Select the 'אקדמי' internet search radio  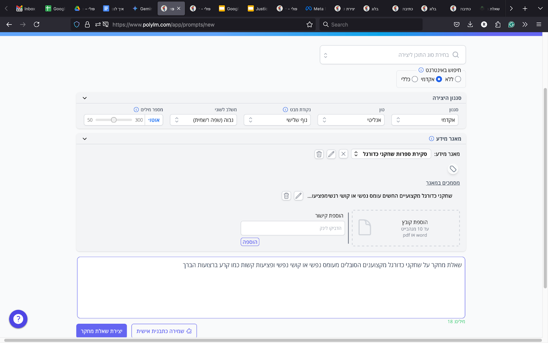(x=439, y=79)
